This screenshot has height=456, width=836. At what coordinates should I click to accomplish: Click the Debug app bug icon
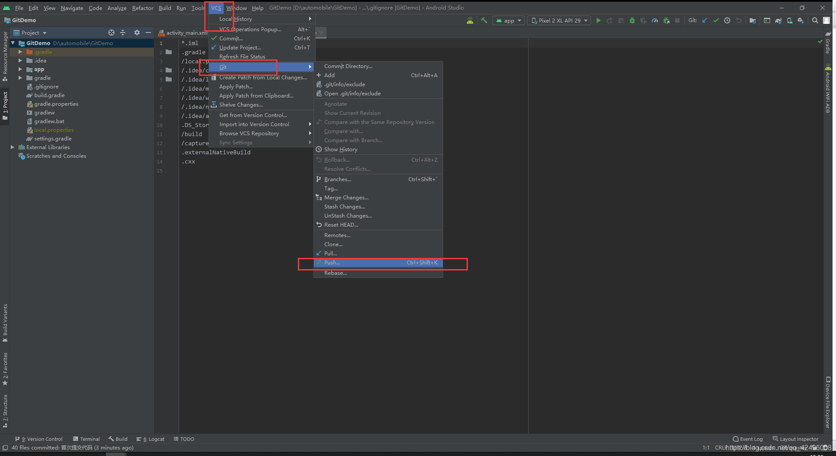point(632,20)
